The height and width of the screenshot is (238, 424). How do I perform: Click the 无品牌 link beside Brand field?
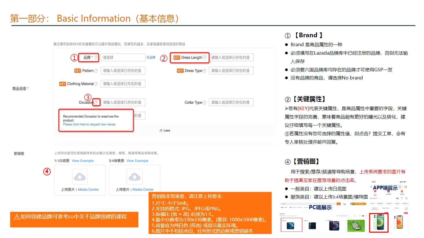151,57
